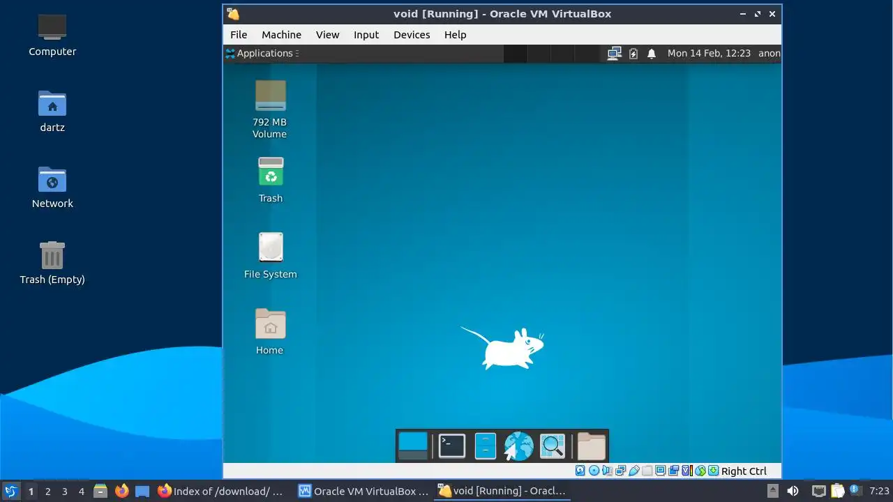The width and height of the screenshot is (893, 502).
Task: Open the host start menu bird icon
Action: tap(10, 491)
